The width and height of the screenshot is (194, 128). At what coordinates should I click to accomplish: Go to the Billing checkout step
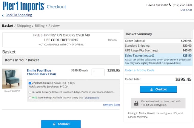tap(40, 26)
